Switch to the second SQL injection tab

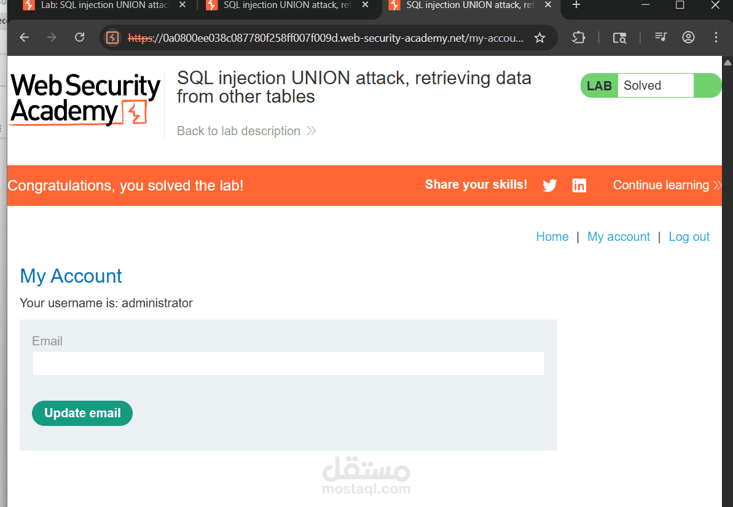pyautogui.click(x=283, y=6)
